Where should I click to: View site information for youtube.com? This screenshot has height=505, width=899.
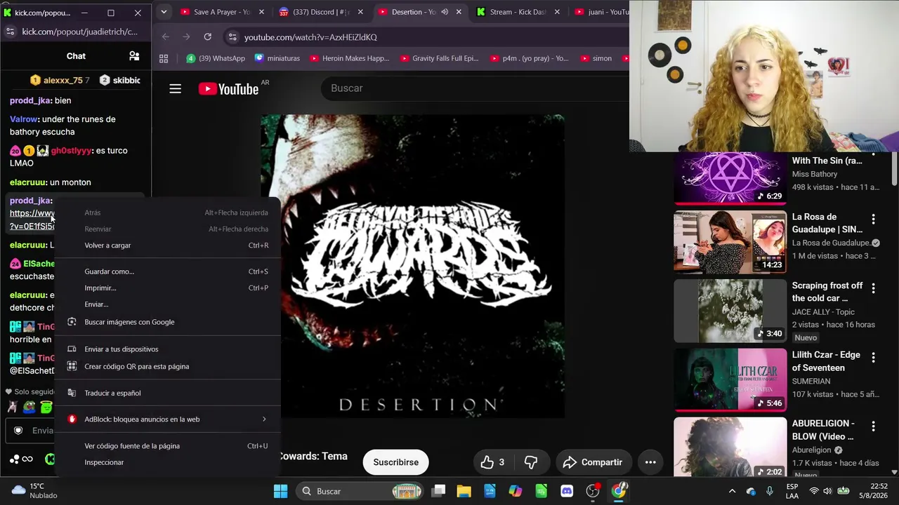231,37
